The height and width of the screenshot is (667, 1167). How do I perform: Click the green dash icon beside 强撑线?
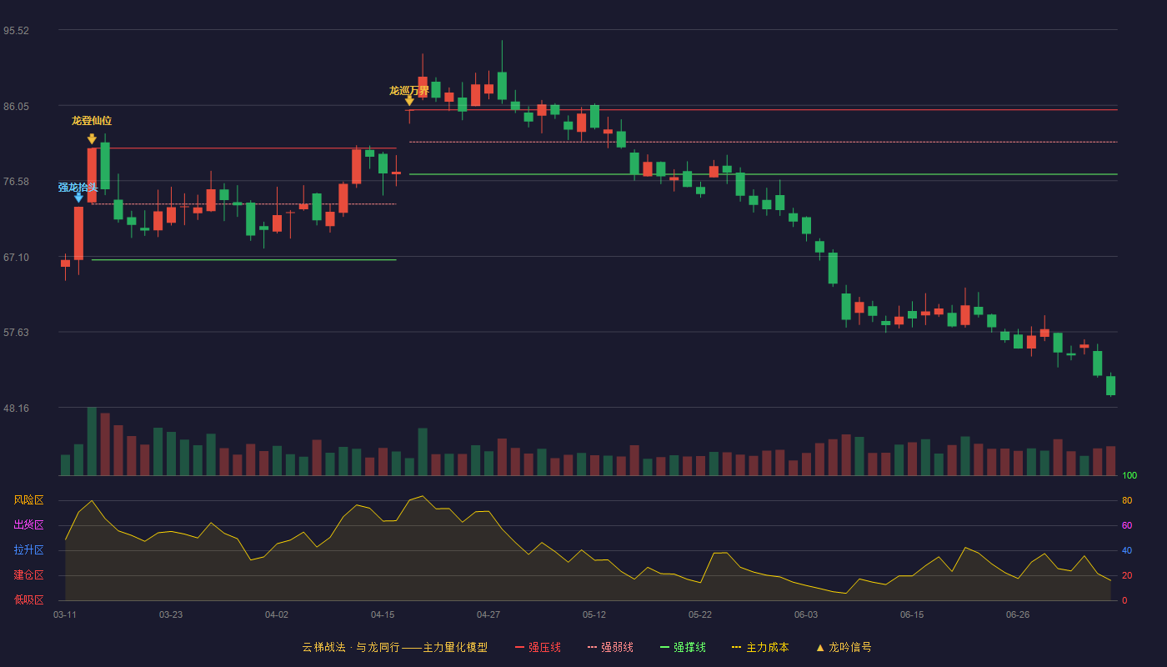point(664,648)
